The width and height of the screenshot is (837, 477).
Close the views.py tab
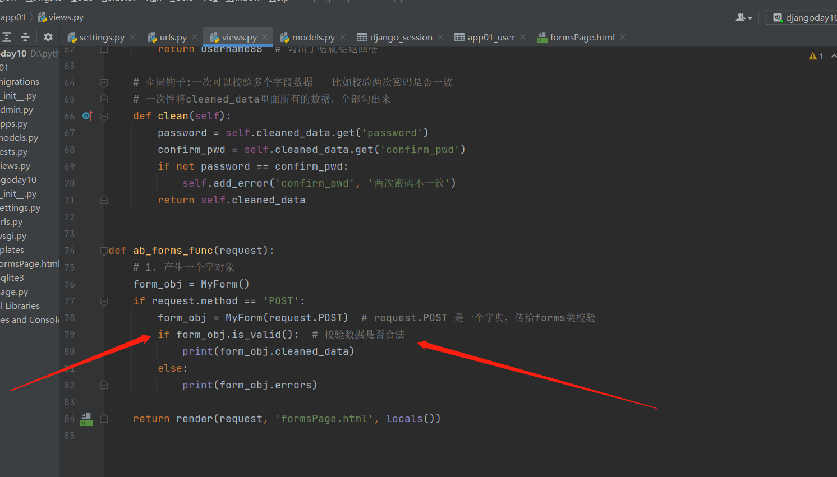tap(265, 37)
